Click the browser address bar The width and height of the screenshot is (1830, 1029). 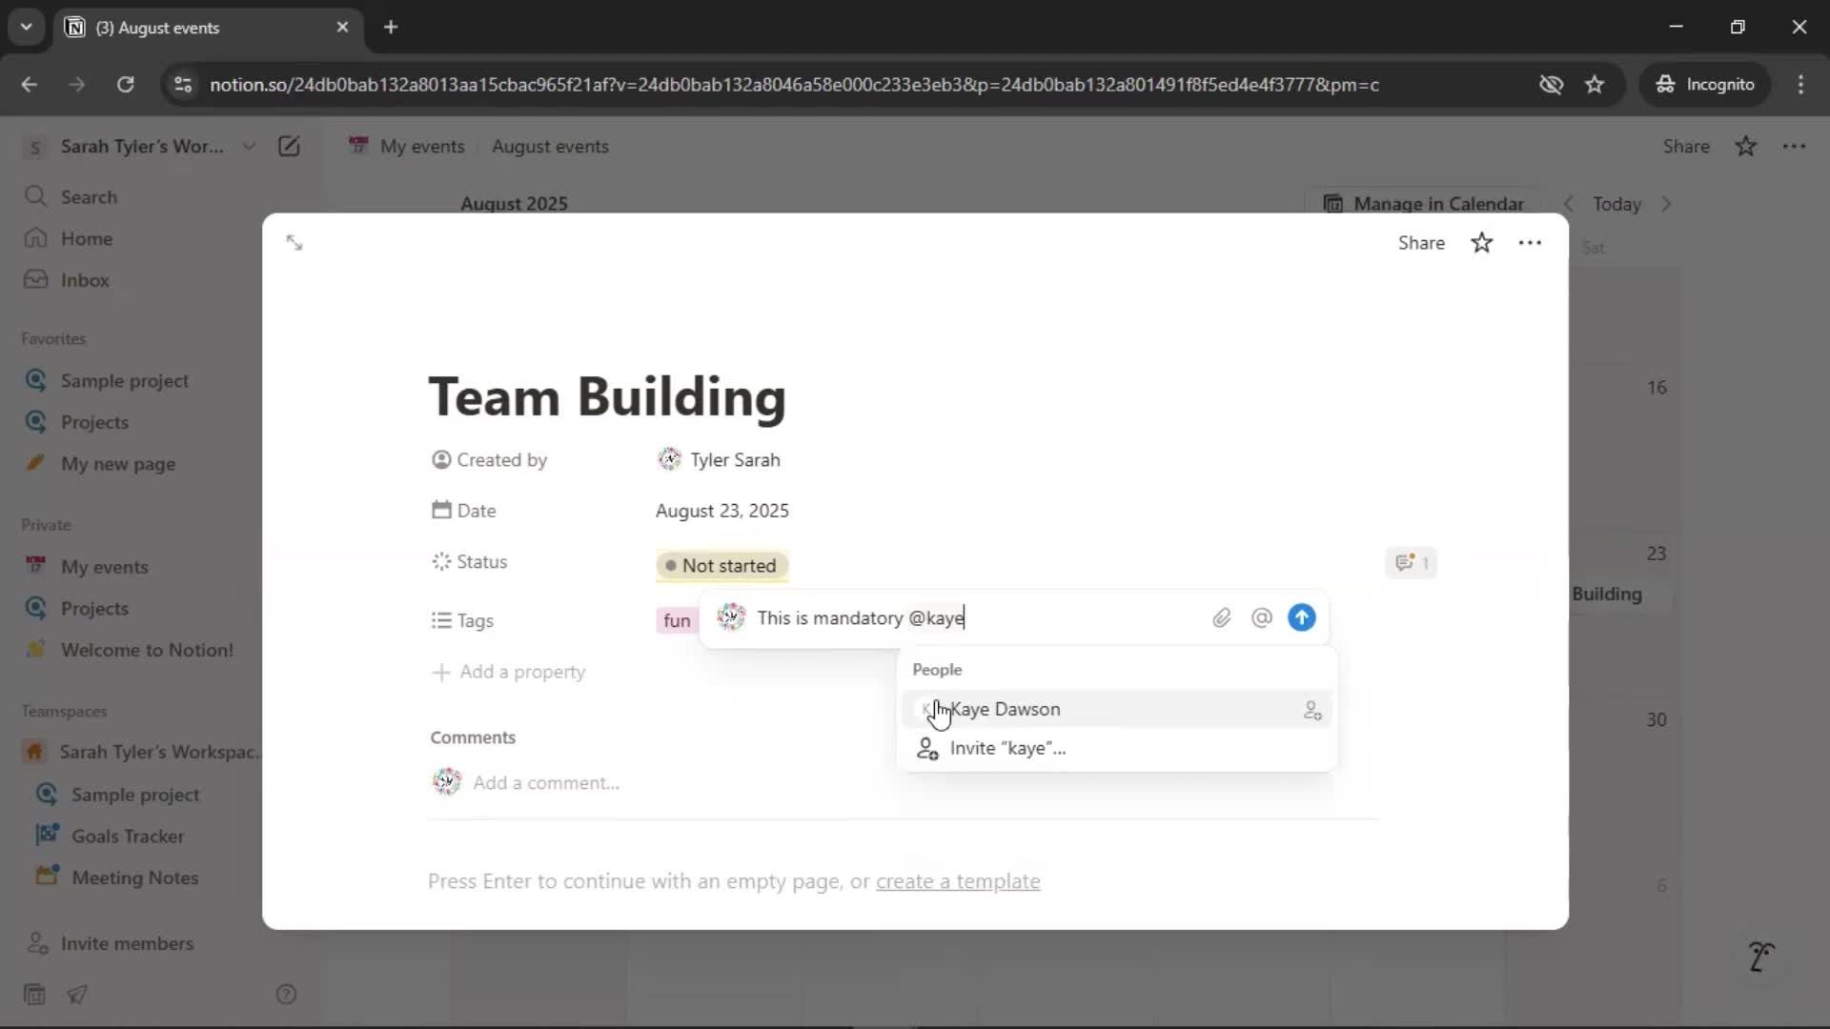click(793, 85)
